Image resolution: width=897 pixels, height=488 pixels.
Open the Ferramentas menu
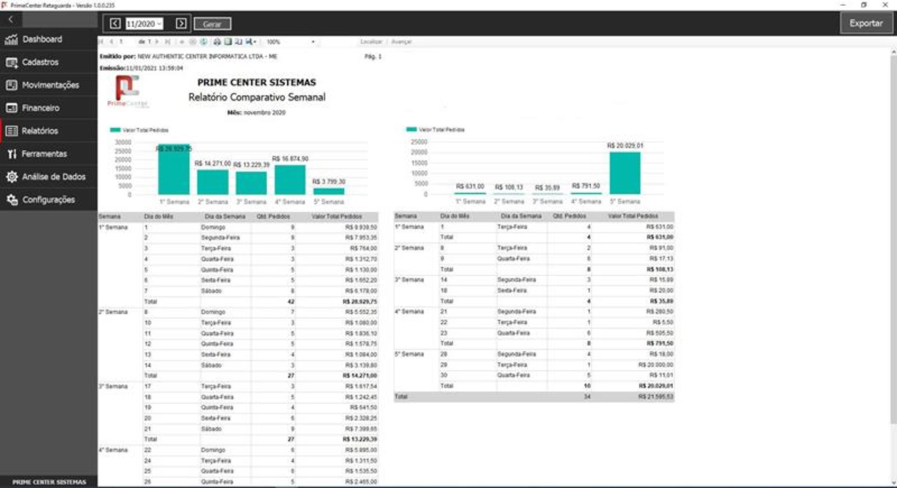coord(49,154)
